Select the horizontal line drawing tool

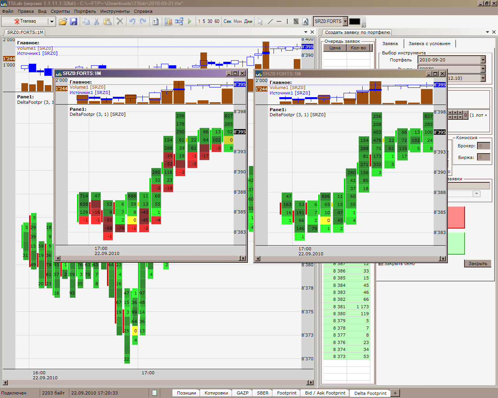coord(279,21)
